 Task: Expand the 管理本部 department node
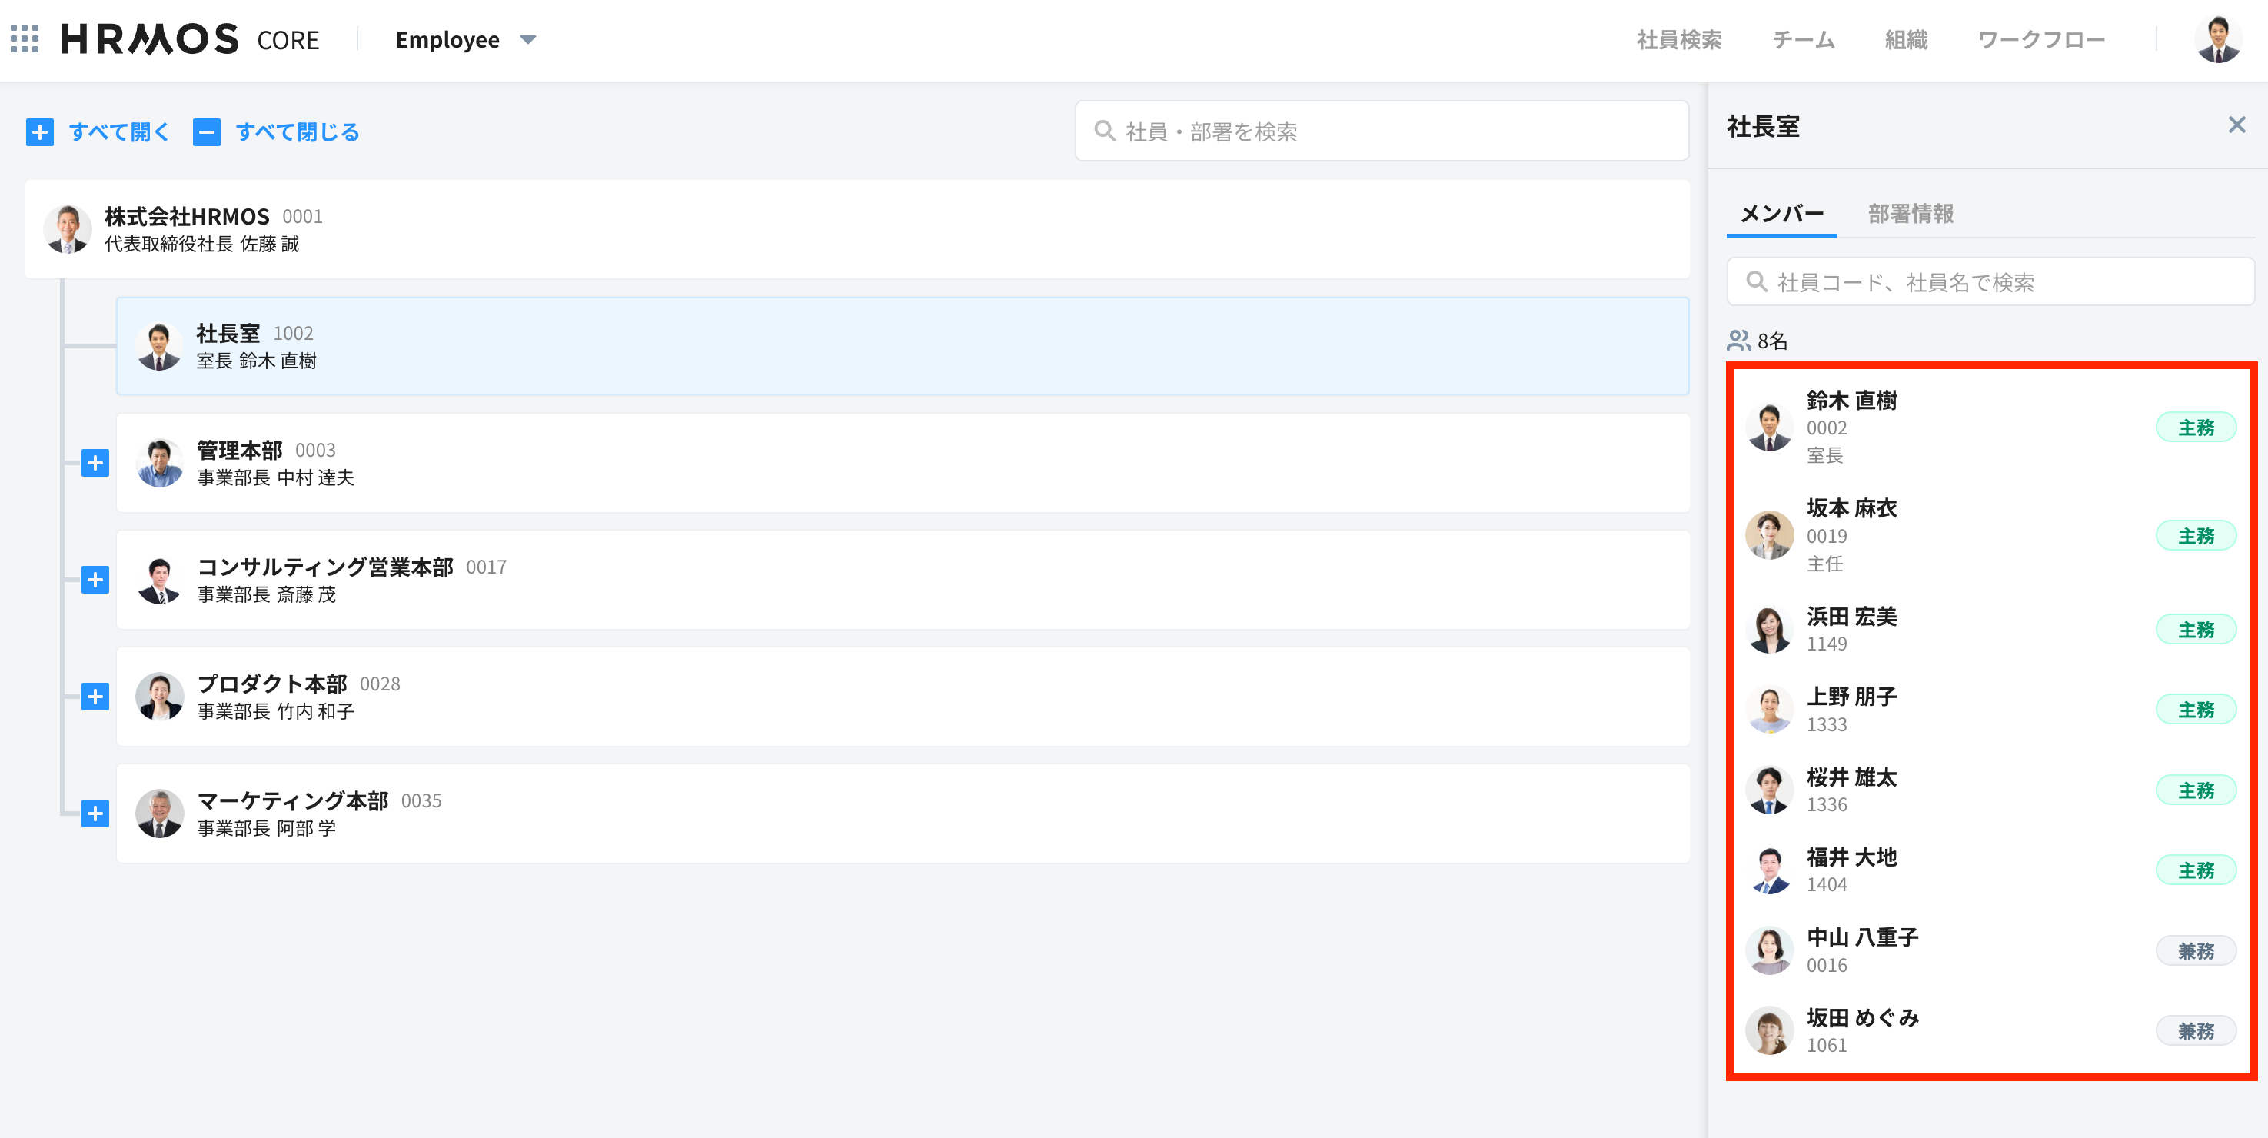coord(95,462)
